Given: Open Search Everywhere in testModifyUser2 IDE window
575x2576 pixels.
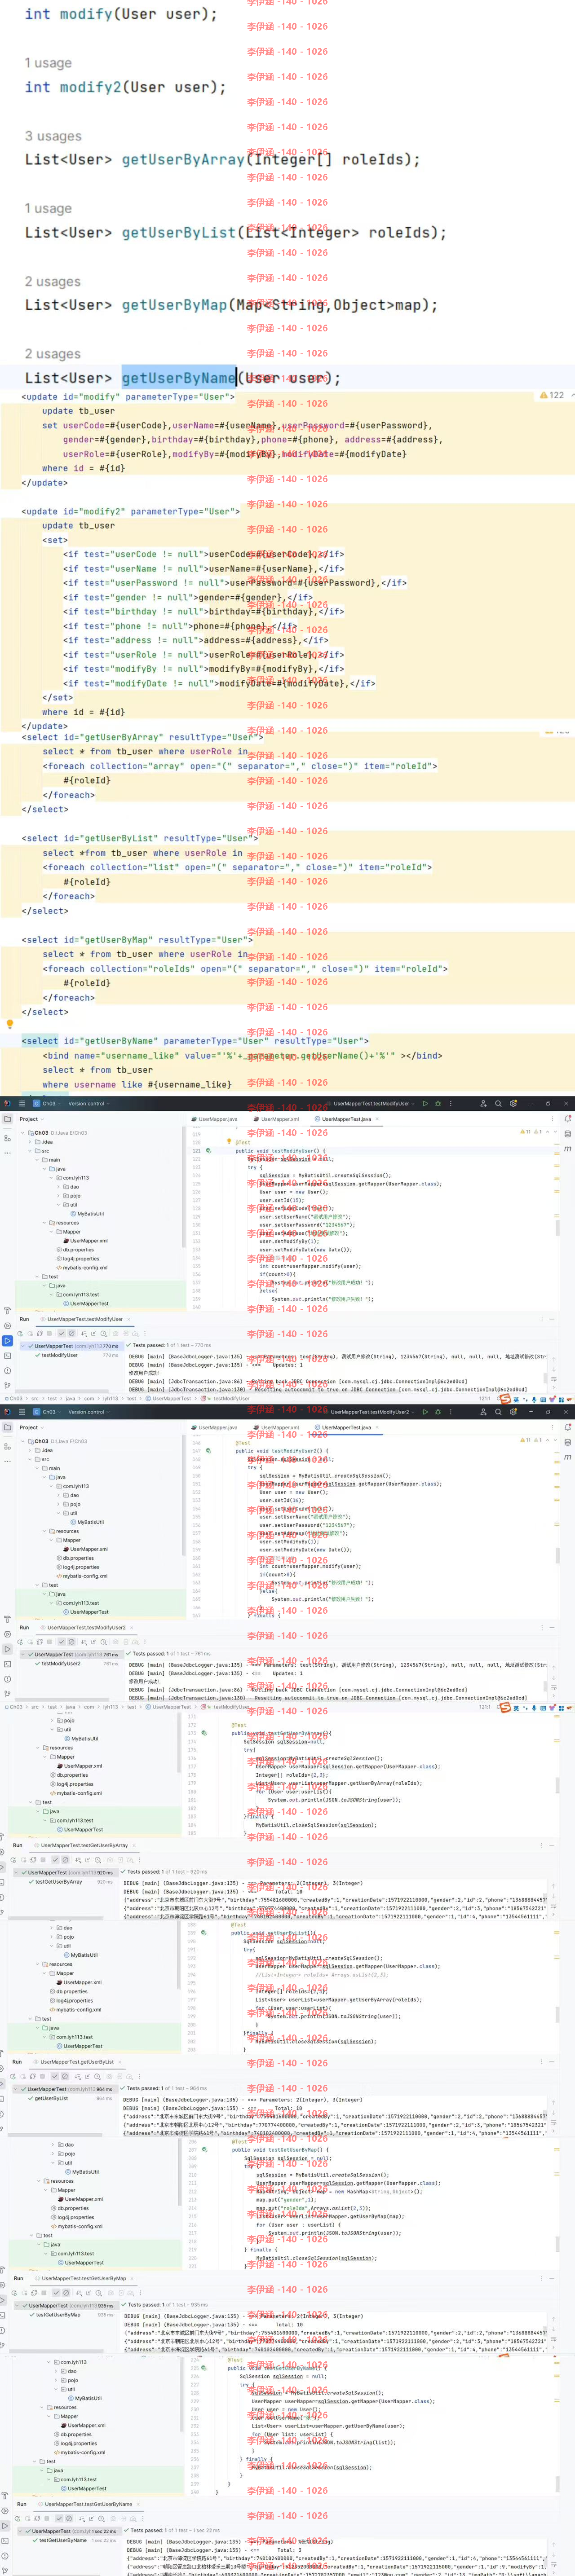Looking at the screenshot, I should coord(498,1412).
